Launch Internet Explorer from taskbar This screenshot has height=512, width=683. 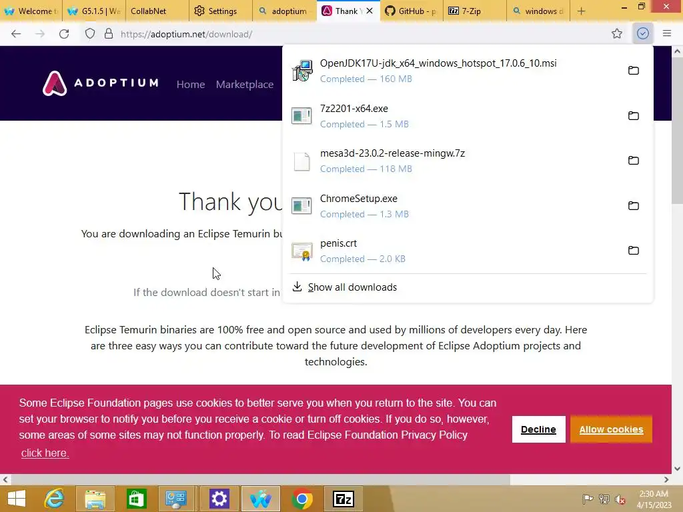[54, 499]
